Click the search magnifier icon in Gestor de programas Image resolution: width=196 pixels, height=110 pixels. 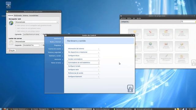(182, 22)
